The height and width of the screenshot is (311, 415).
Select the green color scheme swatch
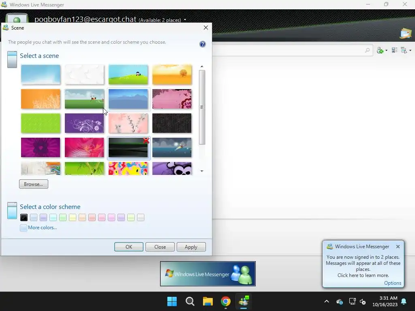(x=63, y=217)
